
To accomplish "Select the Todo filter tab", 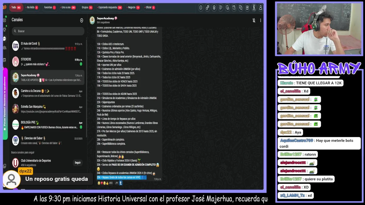I will pos(16,7).
